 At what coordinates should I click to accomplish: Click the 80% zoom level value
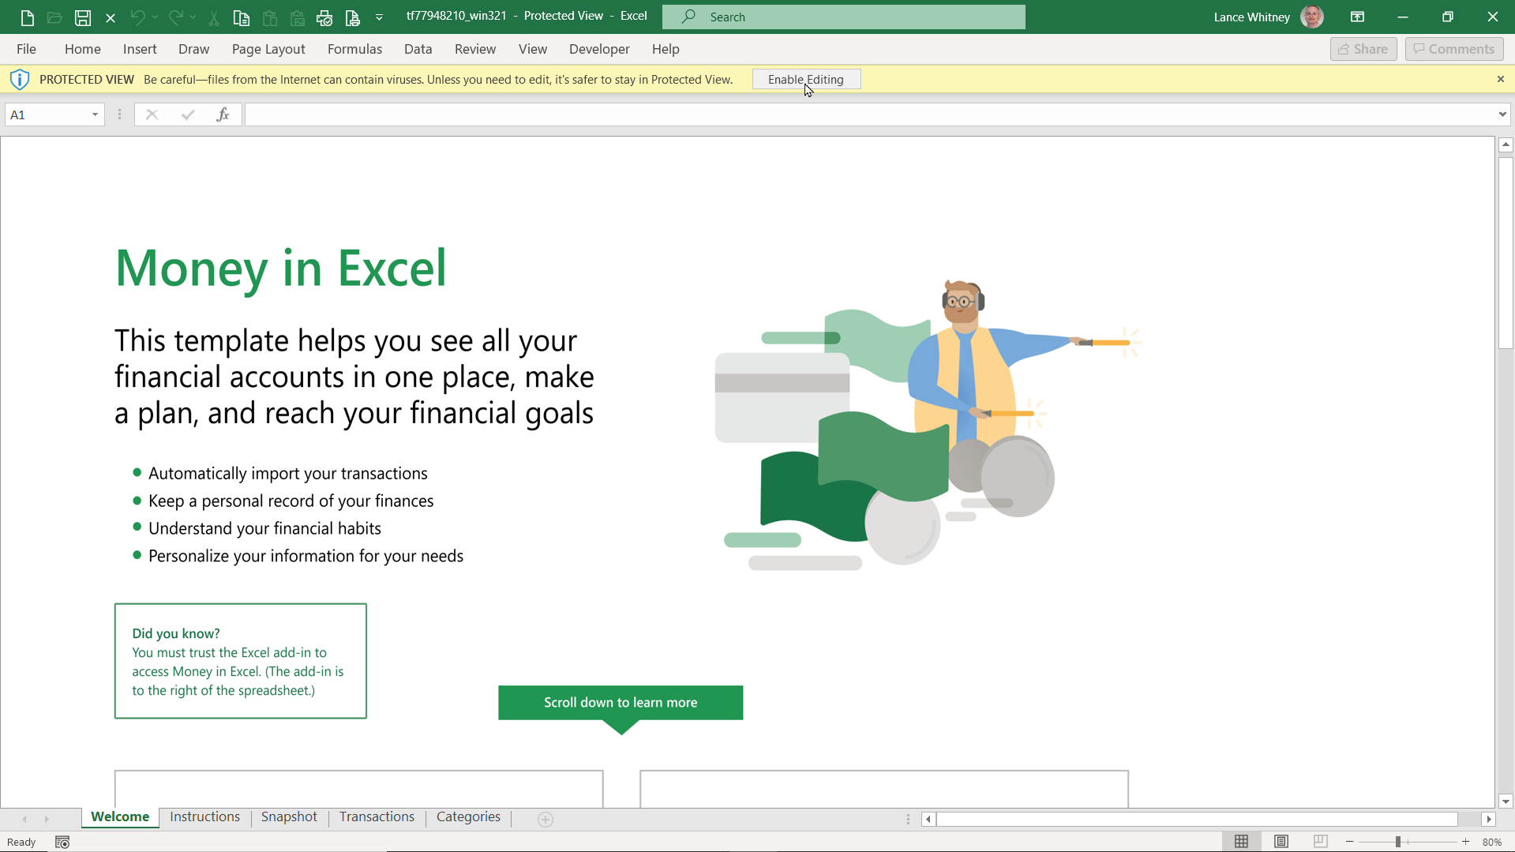coord(1492,842)
